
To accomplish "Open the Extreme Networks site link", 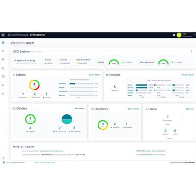I will [x=147, y=155].
